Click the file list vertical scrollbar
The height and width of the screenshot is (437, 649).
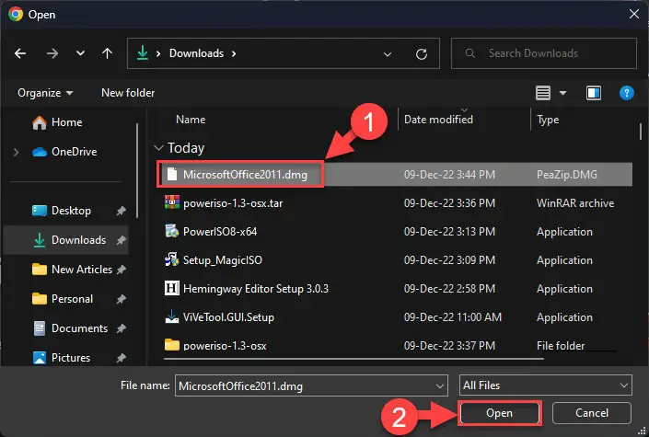point(641,132)
